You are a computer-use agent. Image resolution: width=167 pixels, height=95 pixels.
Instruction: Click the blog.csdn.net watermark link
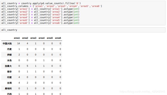click(142, 92)
